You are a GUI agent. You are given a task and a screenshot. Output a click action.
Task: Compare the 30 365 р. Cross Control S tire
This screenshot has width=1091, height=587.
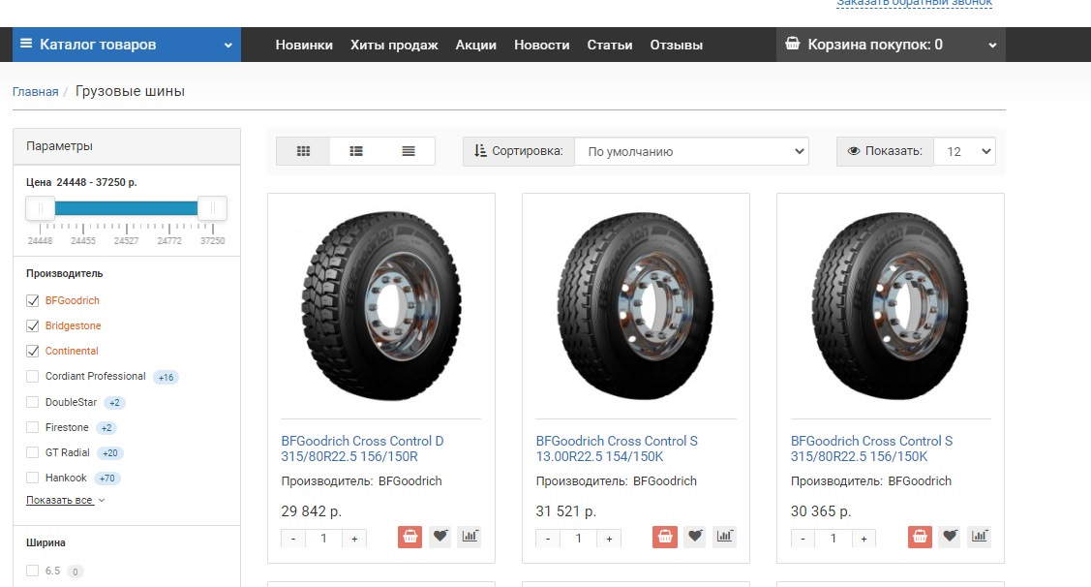[x=980, y=537]
